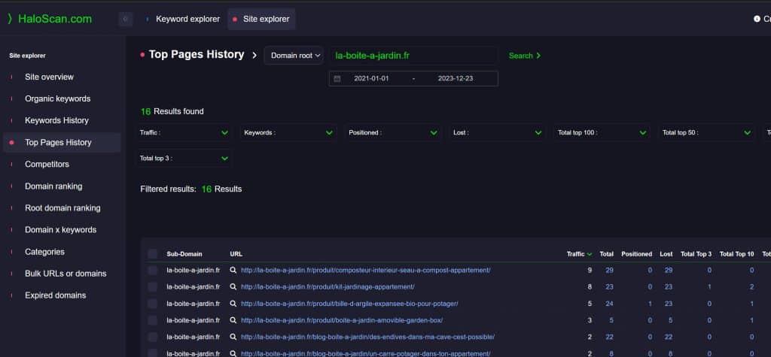Click magnifier icon for garden-box URL
The width and height of the screenshot is (771, 357).
(233, 320)
